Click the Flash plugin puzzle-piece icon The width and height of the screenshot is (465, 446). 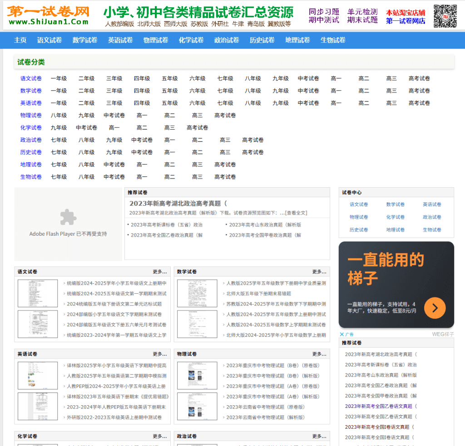click(x=68, y=217)
